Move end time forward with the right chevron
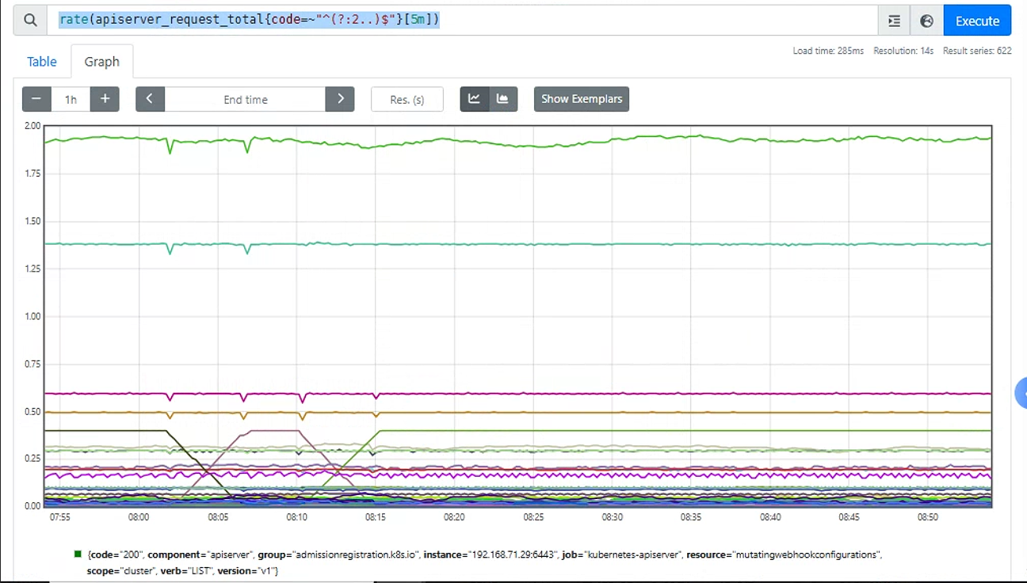Image resolution: width=1027 pixels, height=583 pixels. click(340, 99)
